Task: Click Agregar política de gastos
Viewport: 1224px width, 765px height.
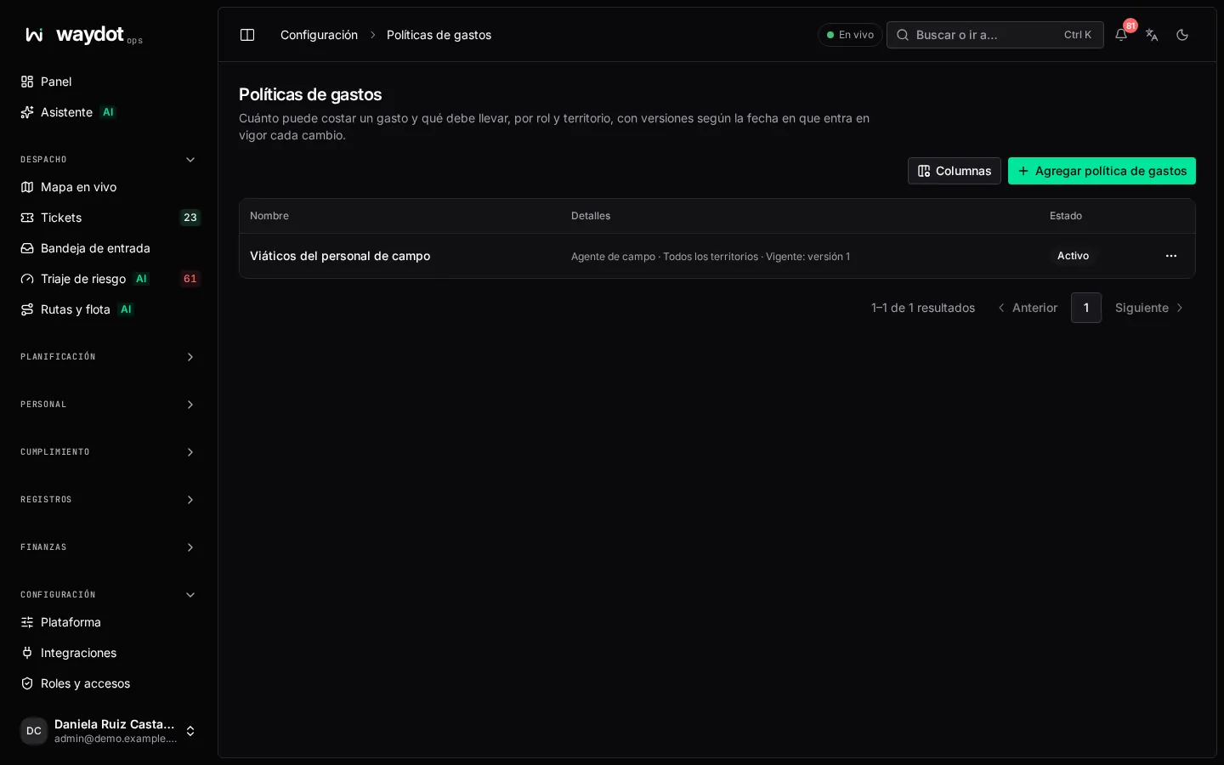Action: click(x=1102, y=171)
